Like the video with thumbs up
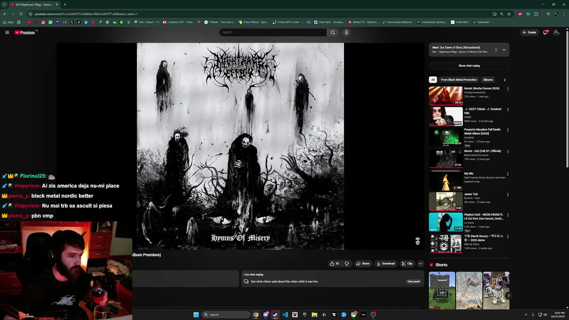Screen dimensions: 569x320 point(334,264)
